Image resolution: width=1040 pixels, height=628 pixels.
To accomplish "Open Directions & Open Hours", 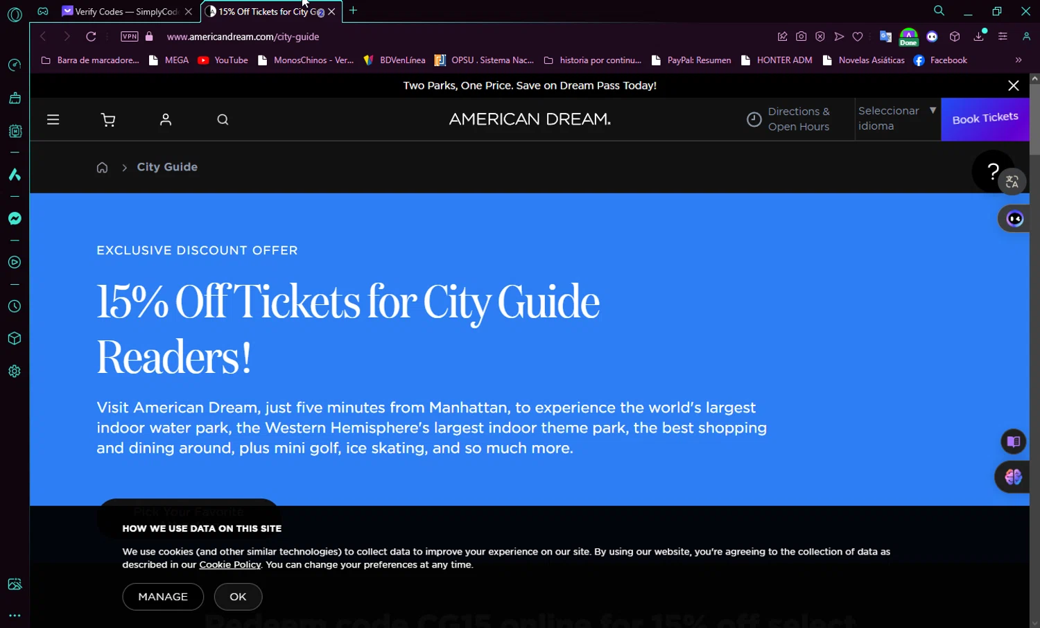I will pos(788,119).
